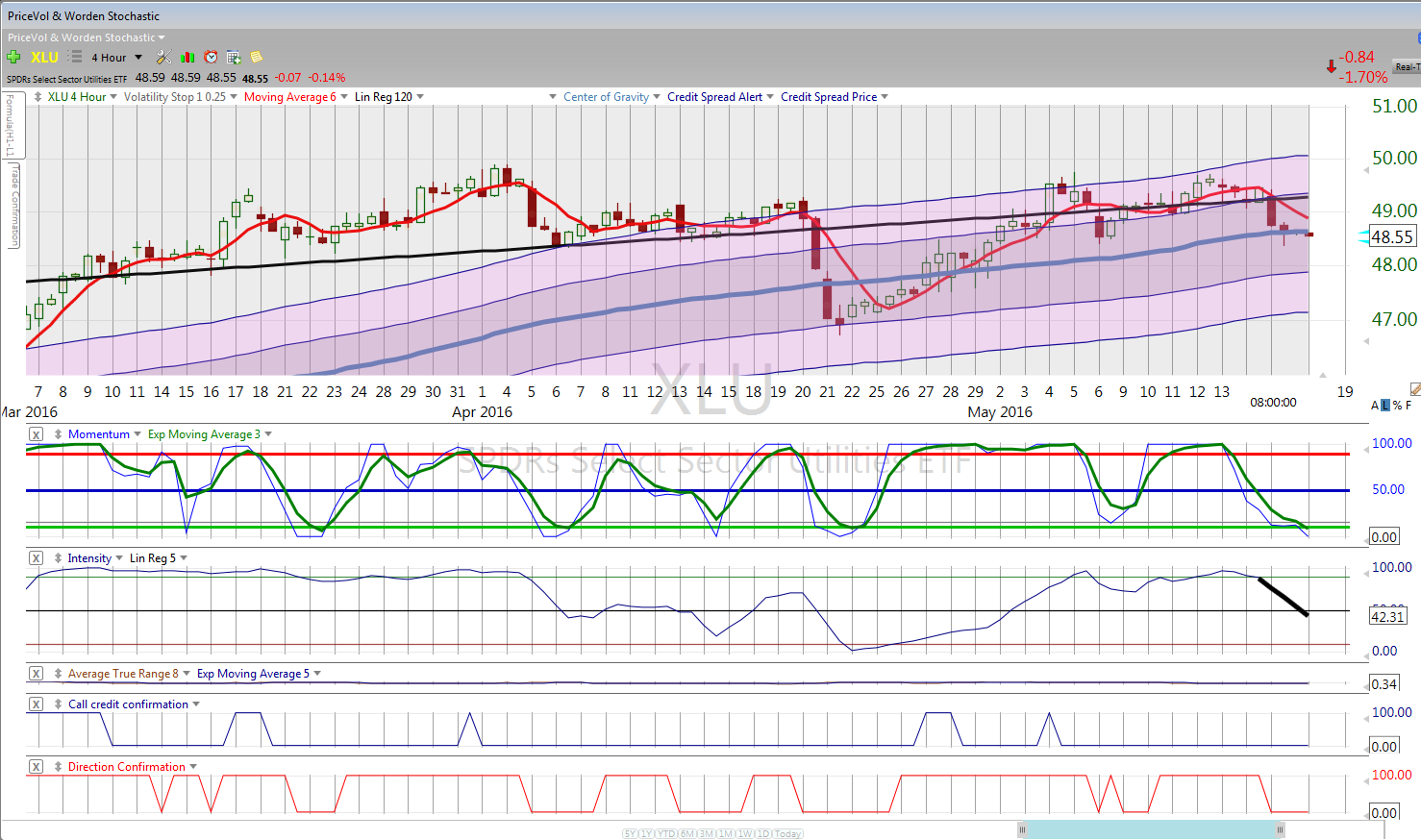Close the Direction Confirmation pane
The width and height of the screenshot is (1421, 840).
[x=36, y=767]
